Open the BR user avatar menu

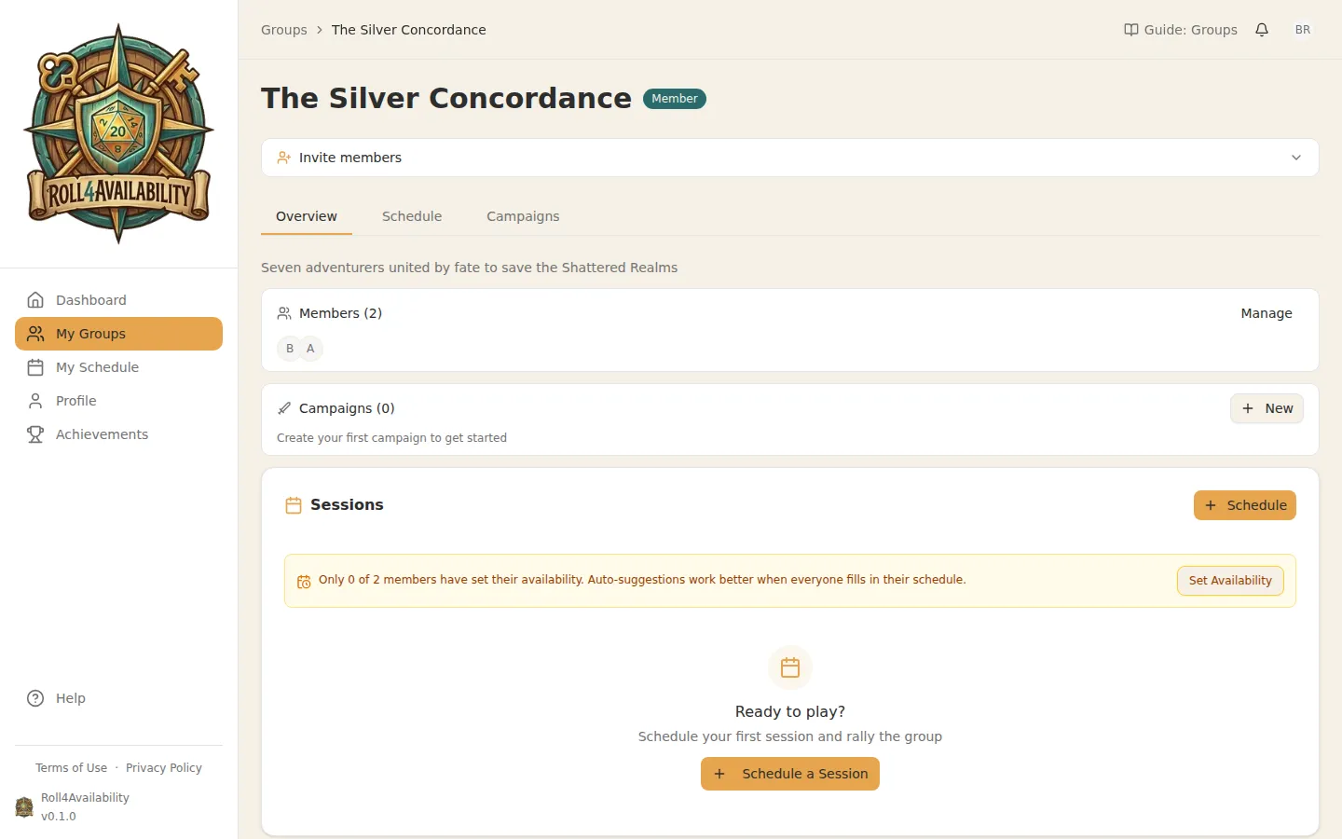1303,30
